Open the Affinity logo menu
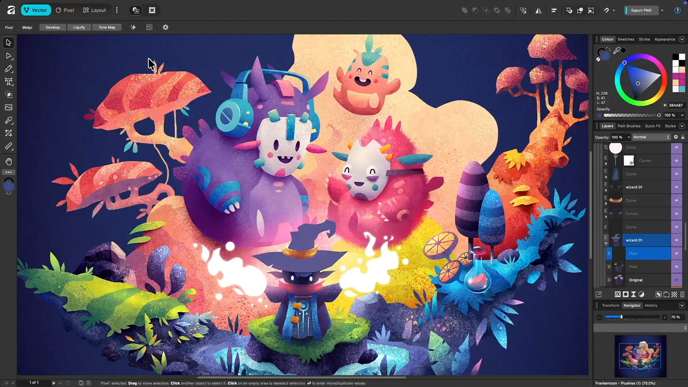 coord(10,10)
